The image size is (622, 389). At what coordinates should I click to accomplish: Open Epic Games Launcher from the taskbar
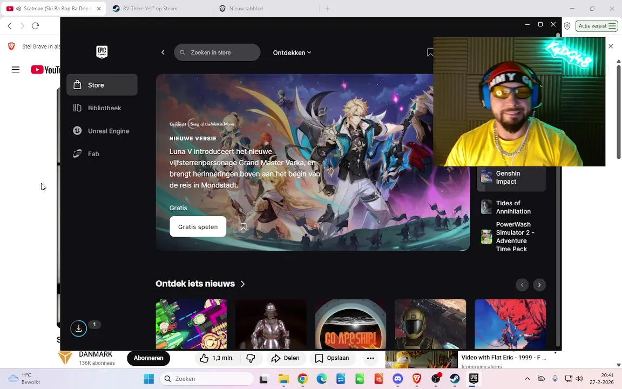coord(474,379)
